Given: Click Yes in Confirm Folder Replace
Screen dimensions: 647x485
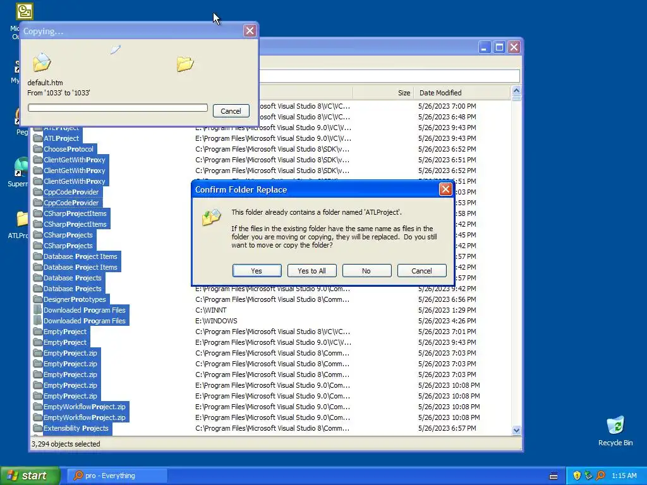Looking at the screenshot, I should click(257, 270).
